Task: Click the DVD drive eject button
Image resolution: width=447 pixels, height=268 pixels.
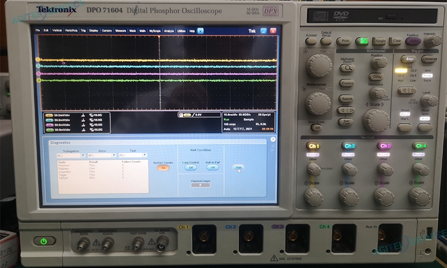Action: pos(391,17)
